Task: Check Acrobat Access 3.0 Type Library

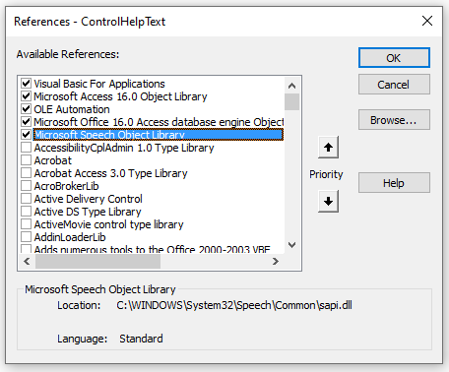Action: point(26,173)
